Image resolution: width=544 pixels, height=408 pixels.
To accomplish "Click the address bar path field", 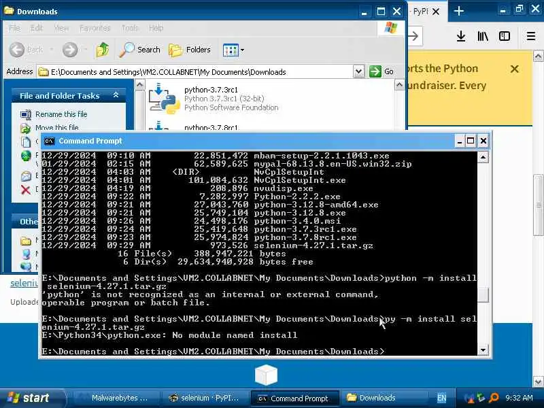I will [195, 72].
